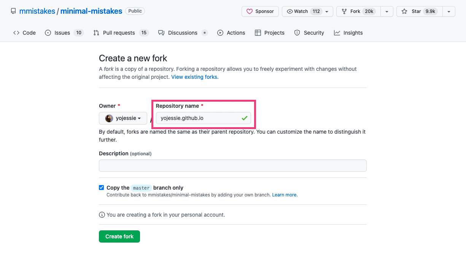
Task: Click the repository book icon beside mmistakes
Action: tap(13, 11)
